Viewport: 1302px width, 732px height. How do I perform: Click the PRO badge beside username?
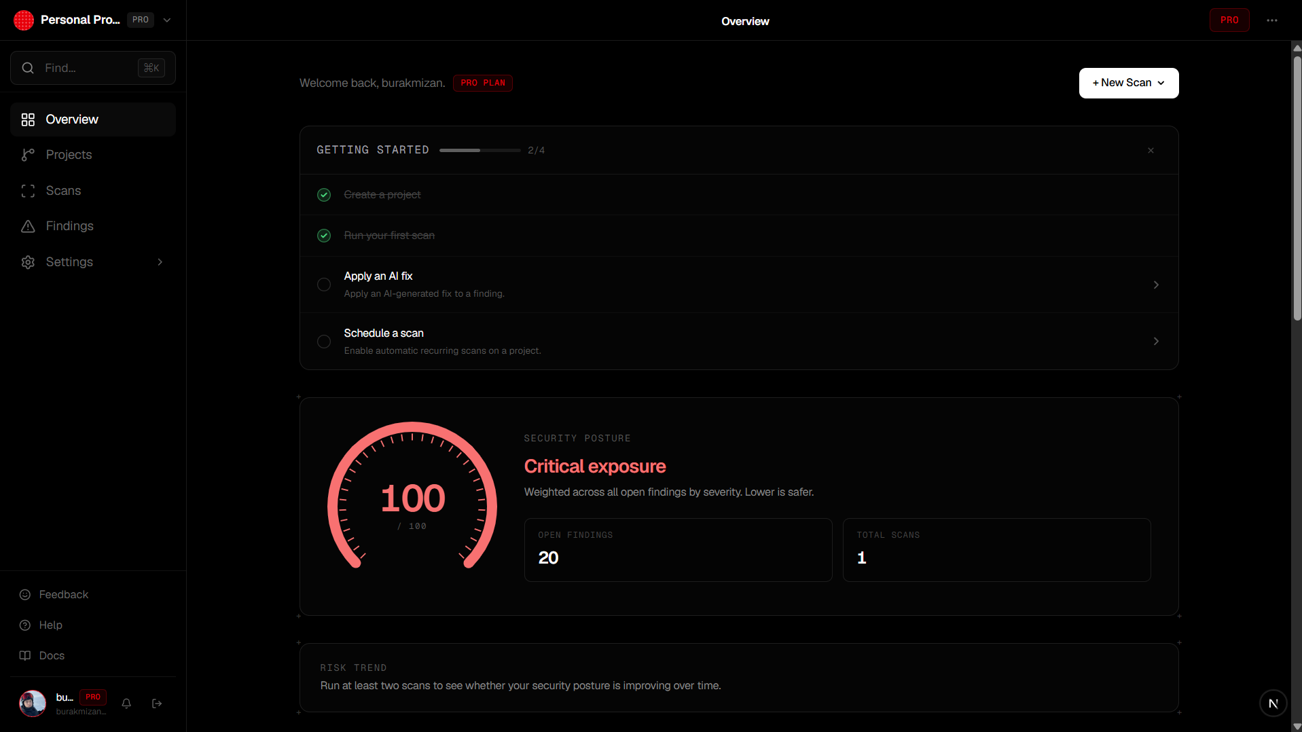[93, 697]
